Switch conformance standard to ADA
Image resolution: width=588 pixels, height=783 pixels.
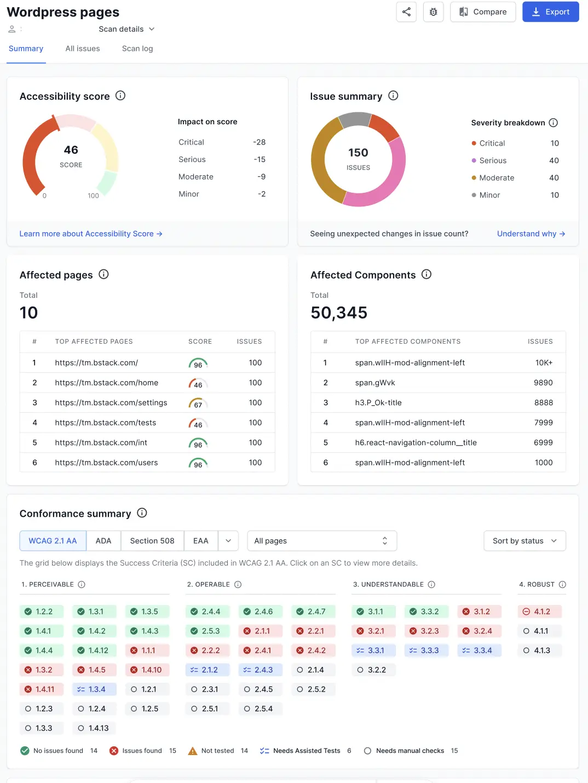103,541
